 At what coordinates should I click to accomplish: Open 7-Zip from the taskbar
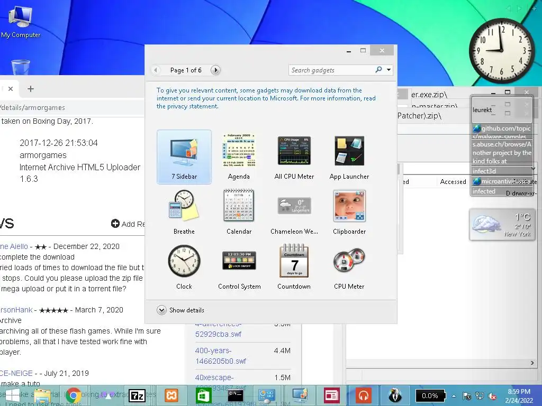[x=137, y=395]
